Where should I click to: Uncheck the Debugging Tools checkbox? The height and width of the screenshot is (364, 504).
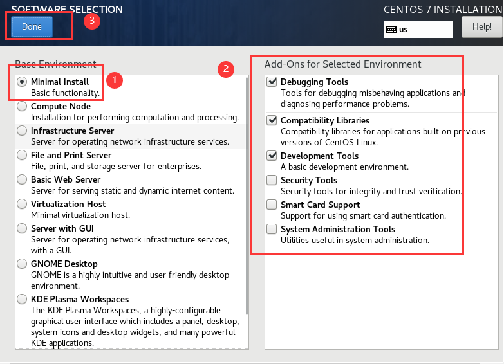[x=272, y=82]
